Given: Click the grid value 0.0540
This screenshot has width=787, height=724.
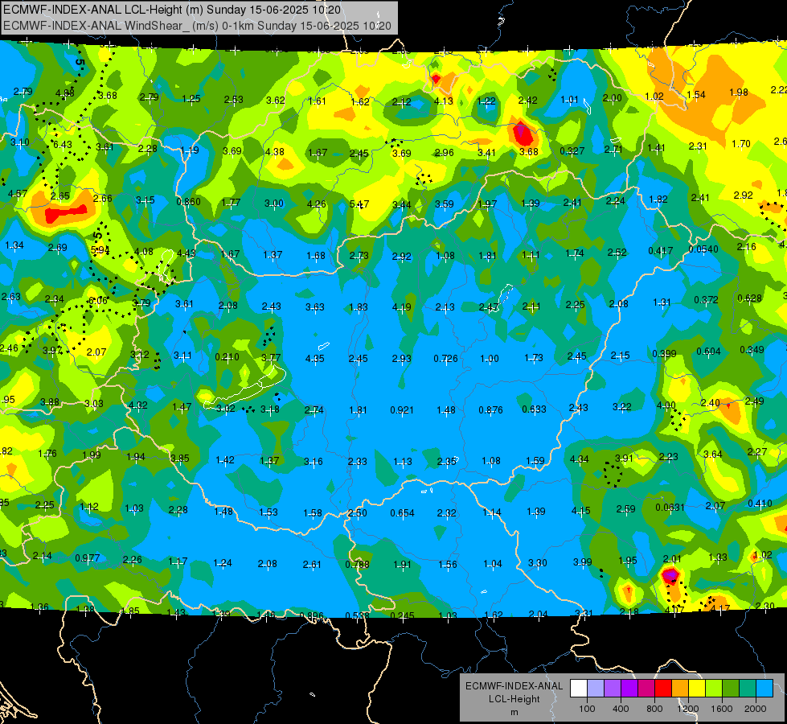Looking at the screenshot, I should tap(703, 249).
